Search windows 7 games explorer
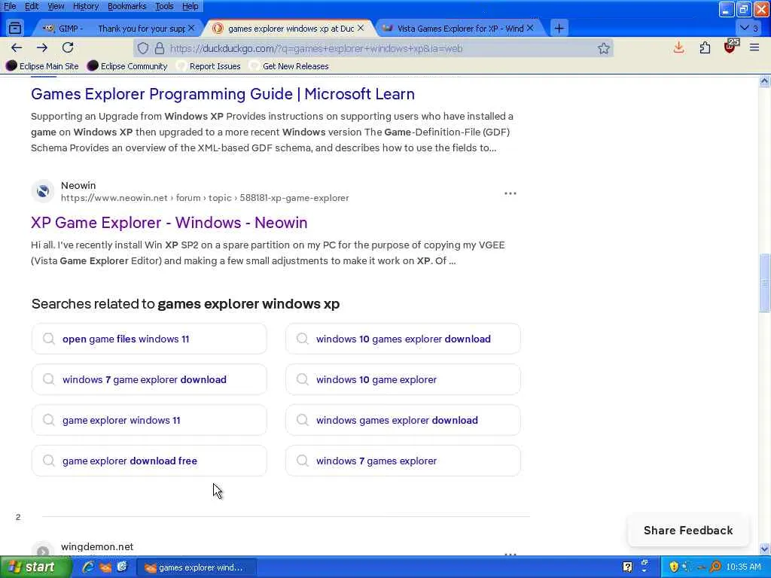771x578 pixels. click(404, 461)
